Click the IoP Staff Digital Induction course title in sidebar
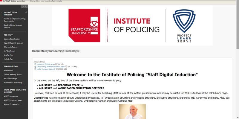 pyautogui.click(x=11, y=13)
